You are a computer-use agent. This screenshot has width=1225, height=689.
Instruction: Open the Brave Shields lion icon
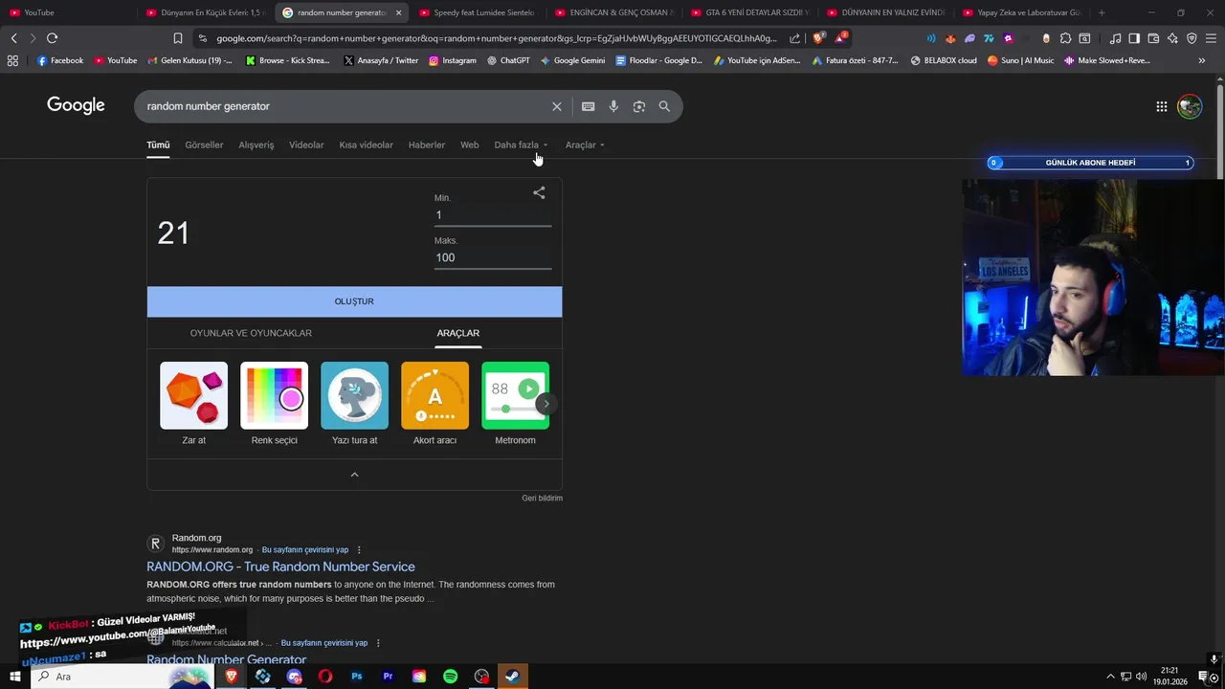(x=818, y=38)
